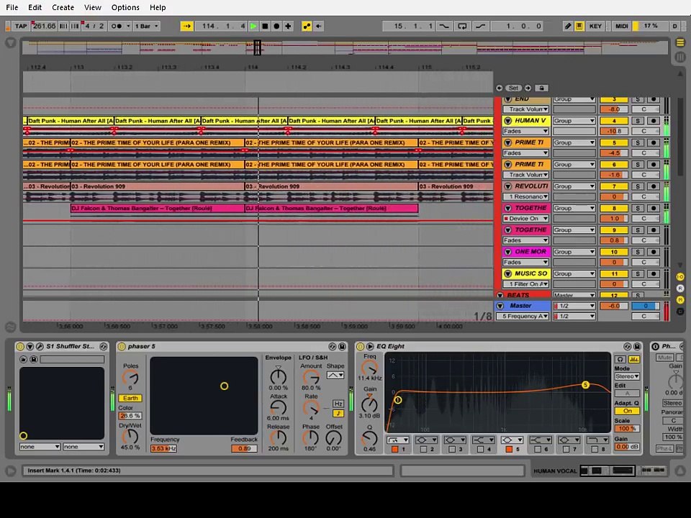Solo track 10 ONE MOR
Viewport: 691px width, 518px height.
tap(637, 252)
